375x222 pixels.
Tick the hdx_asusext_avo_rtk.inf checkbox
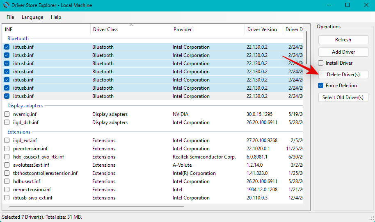(7, 157)
